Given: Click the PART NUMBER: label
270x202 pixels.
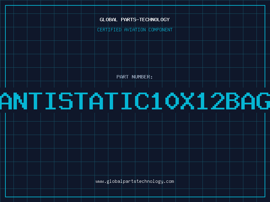Looking at the screenshot, I should coord(135,77).
